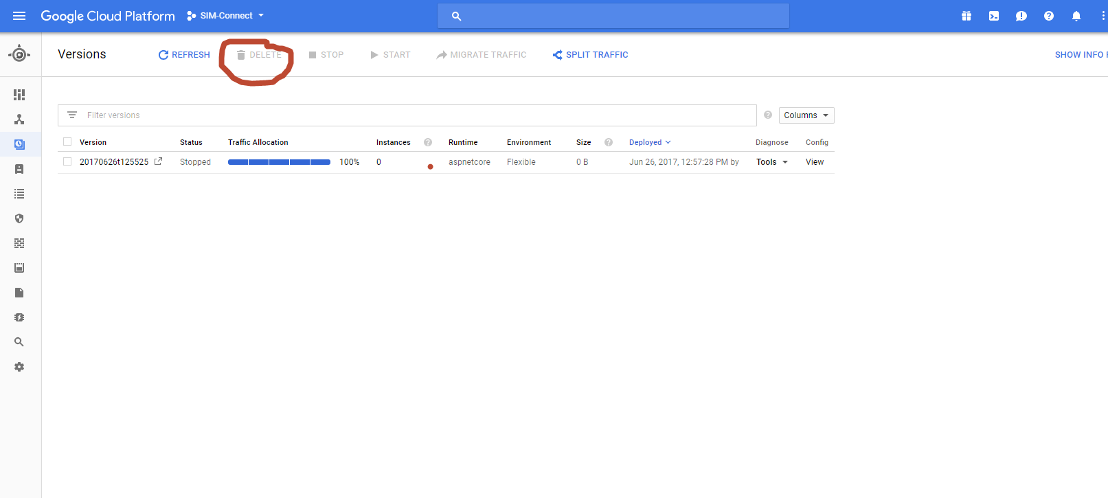This screenshot has width=1108, height=498.
Task: Click the Delete button
Action: coord(259,55)
